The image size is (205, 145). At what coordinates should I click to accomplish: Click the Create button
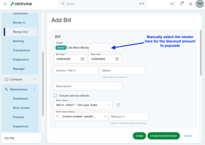click(x=139, y=136)
